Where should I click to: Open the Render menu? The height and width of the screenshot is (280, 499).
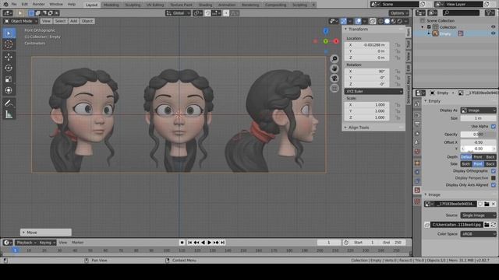pos(39,4)
